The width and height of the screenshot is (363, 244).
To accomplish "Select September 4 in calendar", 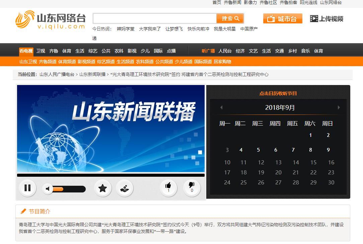I will (241, 150).
